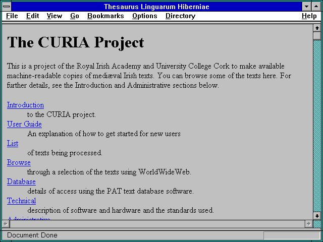
Task: Open the View menu
Action: [x=55, y=16]
